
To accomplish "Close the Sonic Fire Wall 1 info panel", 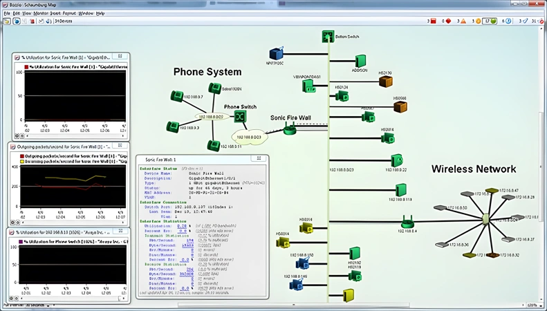I will (259, 159).
